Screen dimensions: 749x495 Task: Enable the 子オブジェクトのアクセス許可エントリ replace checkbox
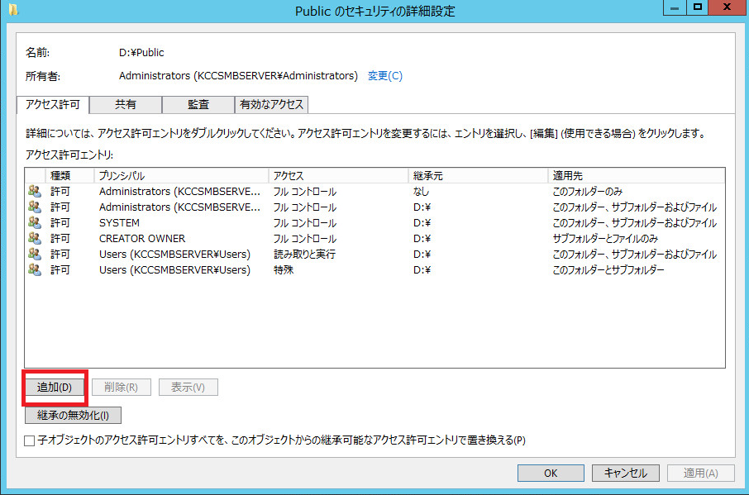(x=29, y=440)
